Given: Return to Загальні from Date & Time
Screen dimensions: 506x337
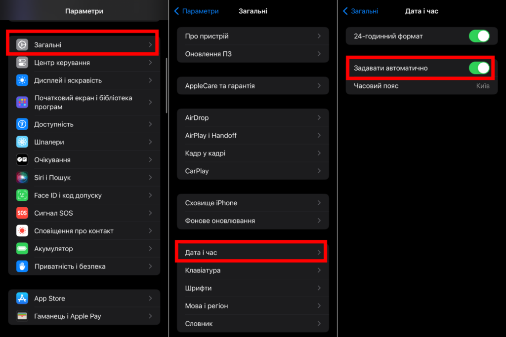Looking at the screenshot, I should (361, 11).
